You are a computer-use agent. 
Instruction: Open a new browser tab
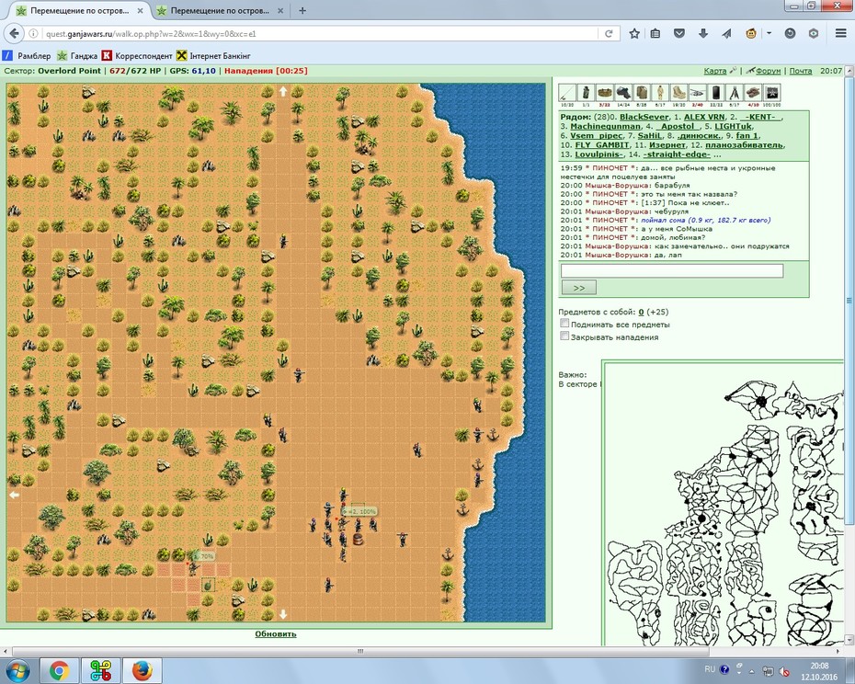[x=302, y=10]
